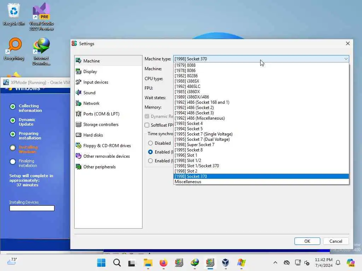Open Other peripherals icon
362x271 pixels.
pos(78,167)
